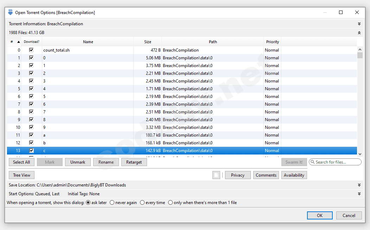Click the file list scrollbar thumb

360,55
